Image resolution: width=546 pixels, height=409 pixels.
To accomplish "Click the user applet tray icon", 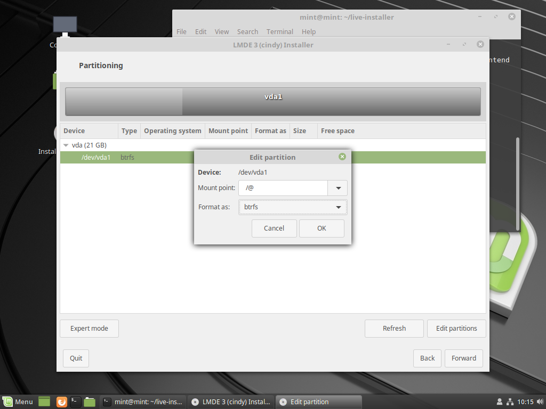I will tap(499, 402).
